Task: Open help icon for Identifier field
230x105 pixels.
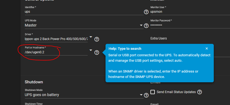Action: tap(146, 12)
